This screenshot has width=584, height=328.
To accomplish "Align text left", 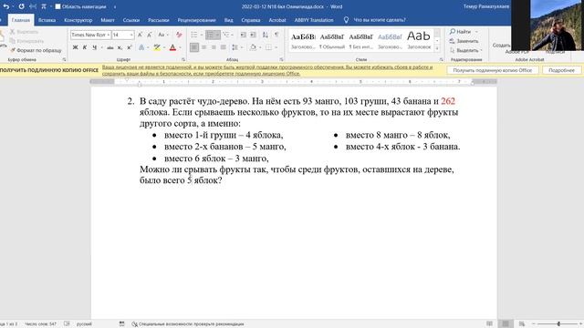I will (194, 47).
